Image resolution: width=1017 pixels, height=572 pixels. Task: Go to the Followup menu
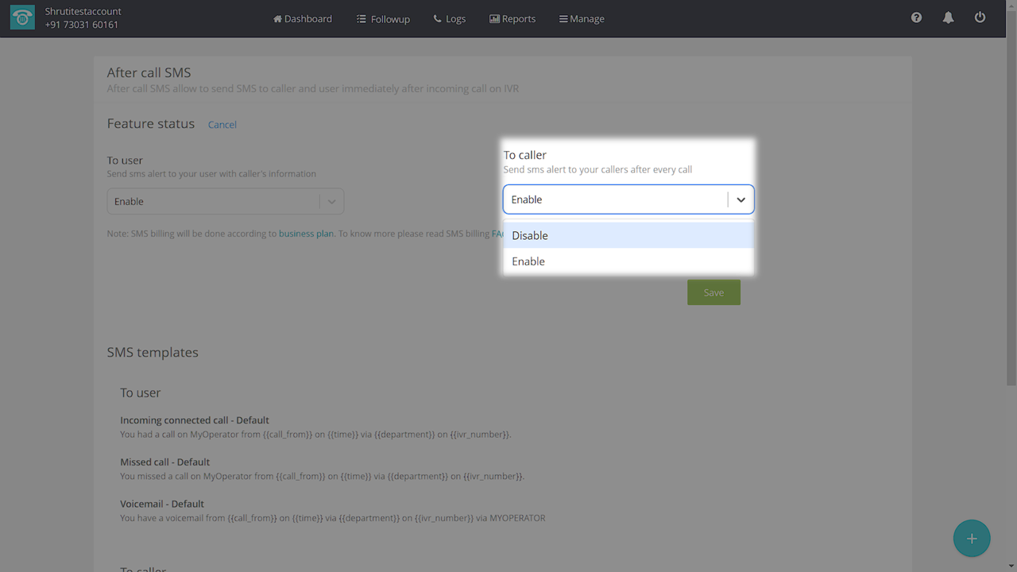[x=383, y=18]
